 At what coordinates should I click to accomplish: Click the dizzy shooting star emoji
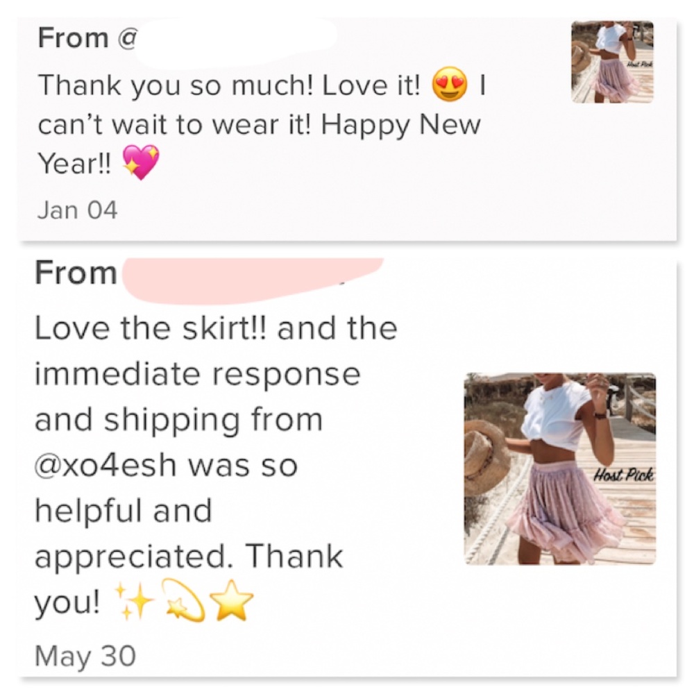pyautogui.click(x=183, y=601)
